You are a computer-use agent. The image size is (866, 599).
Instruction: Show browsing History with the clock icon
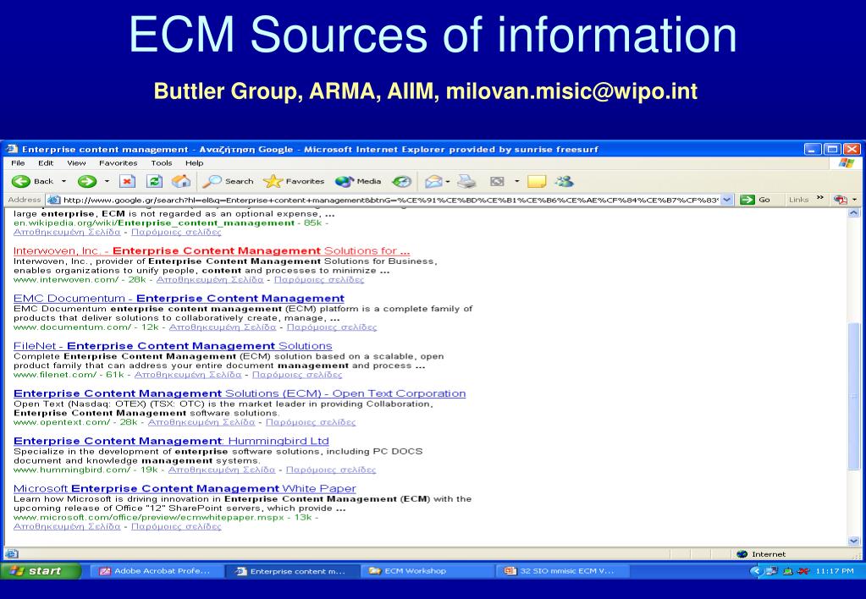click(401, 181)
